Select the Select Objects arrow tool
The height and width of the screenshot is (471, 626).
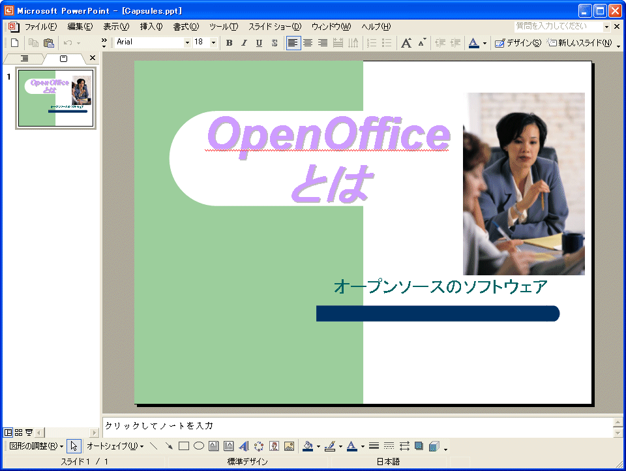point(74,446)
